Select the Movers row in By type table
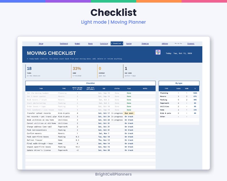Image resolution: width=227 pixels, height=181 pixels. coord(179,96)
